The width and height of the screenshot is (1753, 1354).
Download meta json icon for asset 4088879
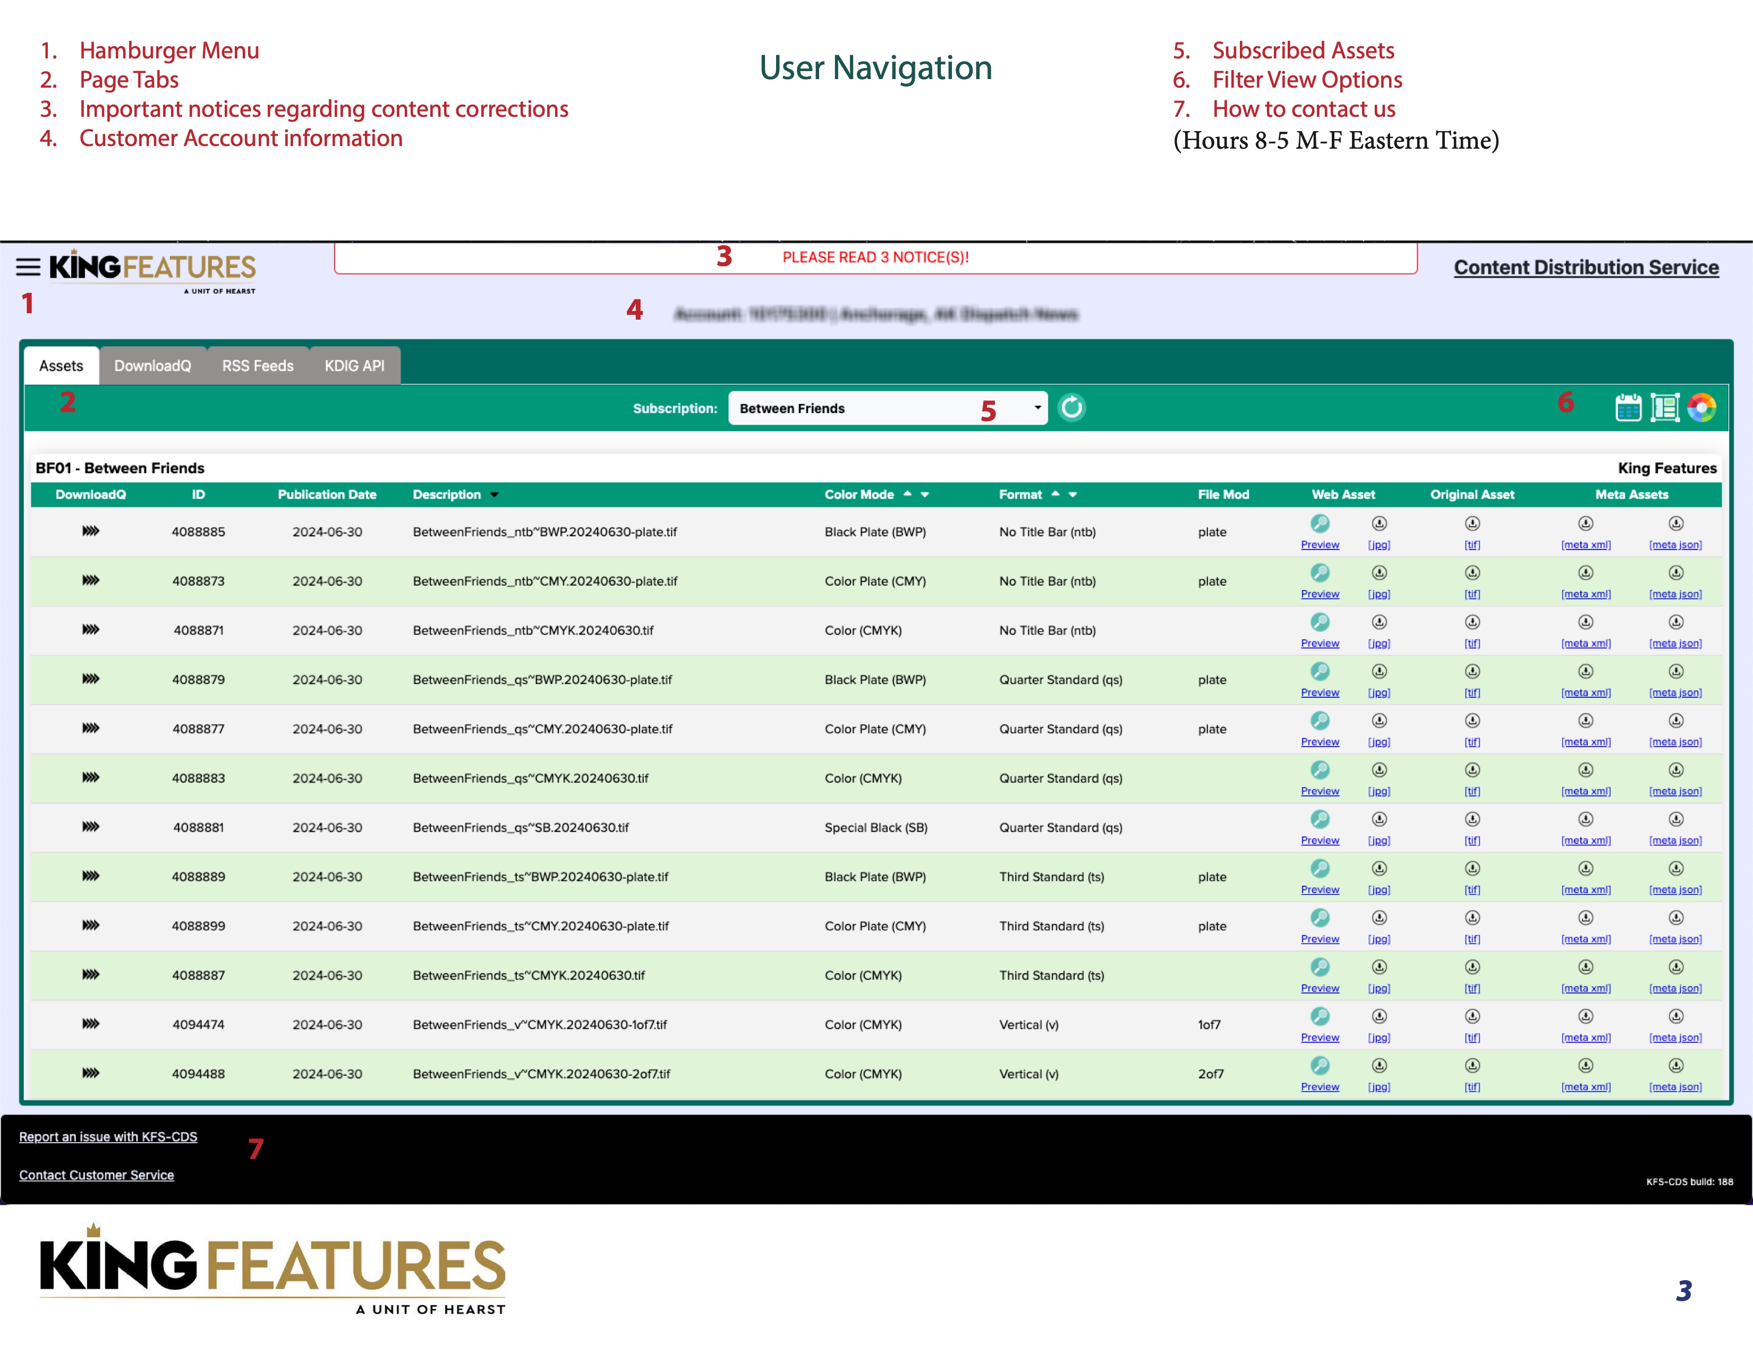pyautogui.click(x=1675, y=671)
